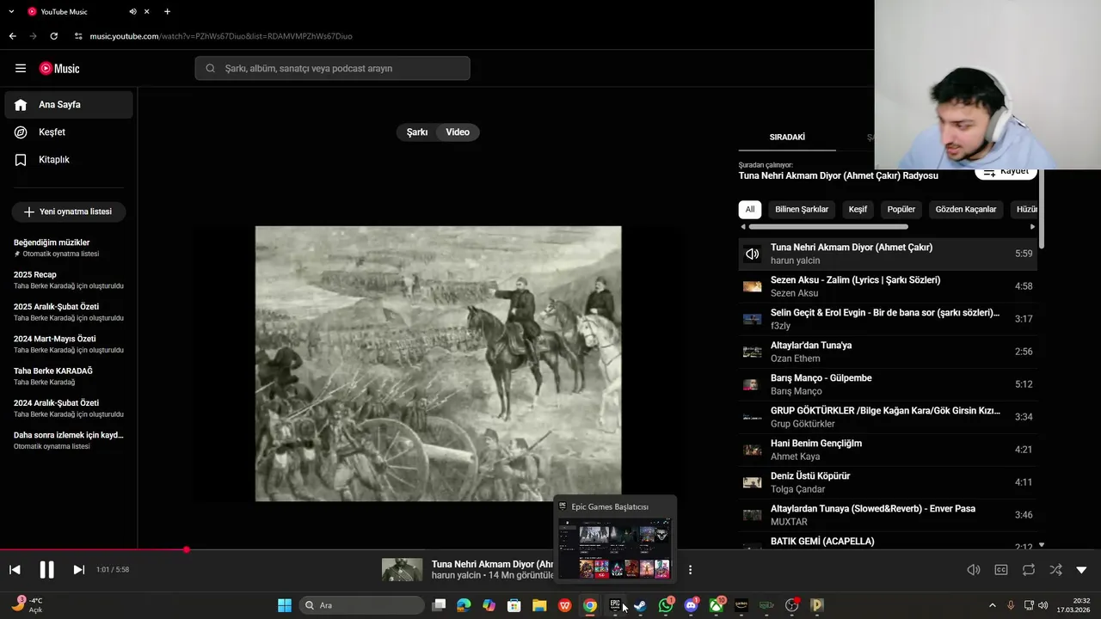Go back in browser
Viewport: 1101px width, 619px height.
click(12, 36)
